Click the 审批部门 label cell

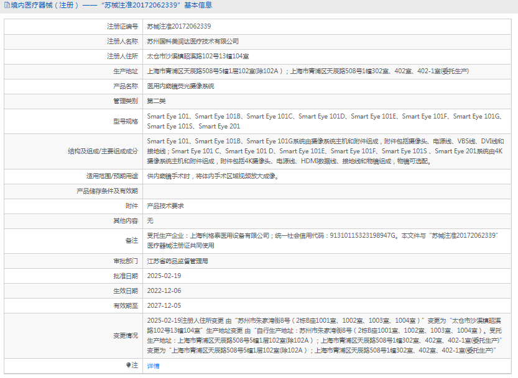tap(73, 261)
